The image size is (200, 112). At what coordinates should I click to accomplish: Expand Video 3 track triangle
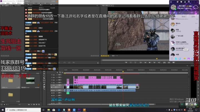(57, 80)
